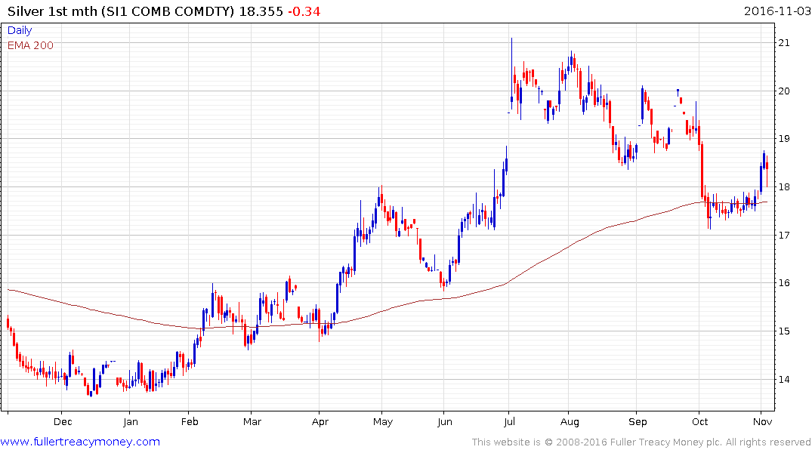
Task: Click the 'Jun' month label on the axis
Action: [445, 421]
